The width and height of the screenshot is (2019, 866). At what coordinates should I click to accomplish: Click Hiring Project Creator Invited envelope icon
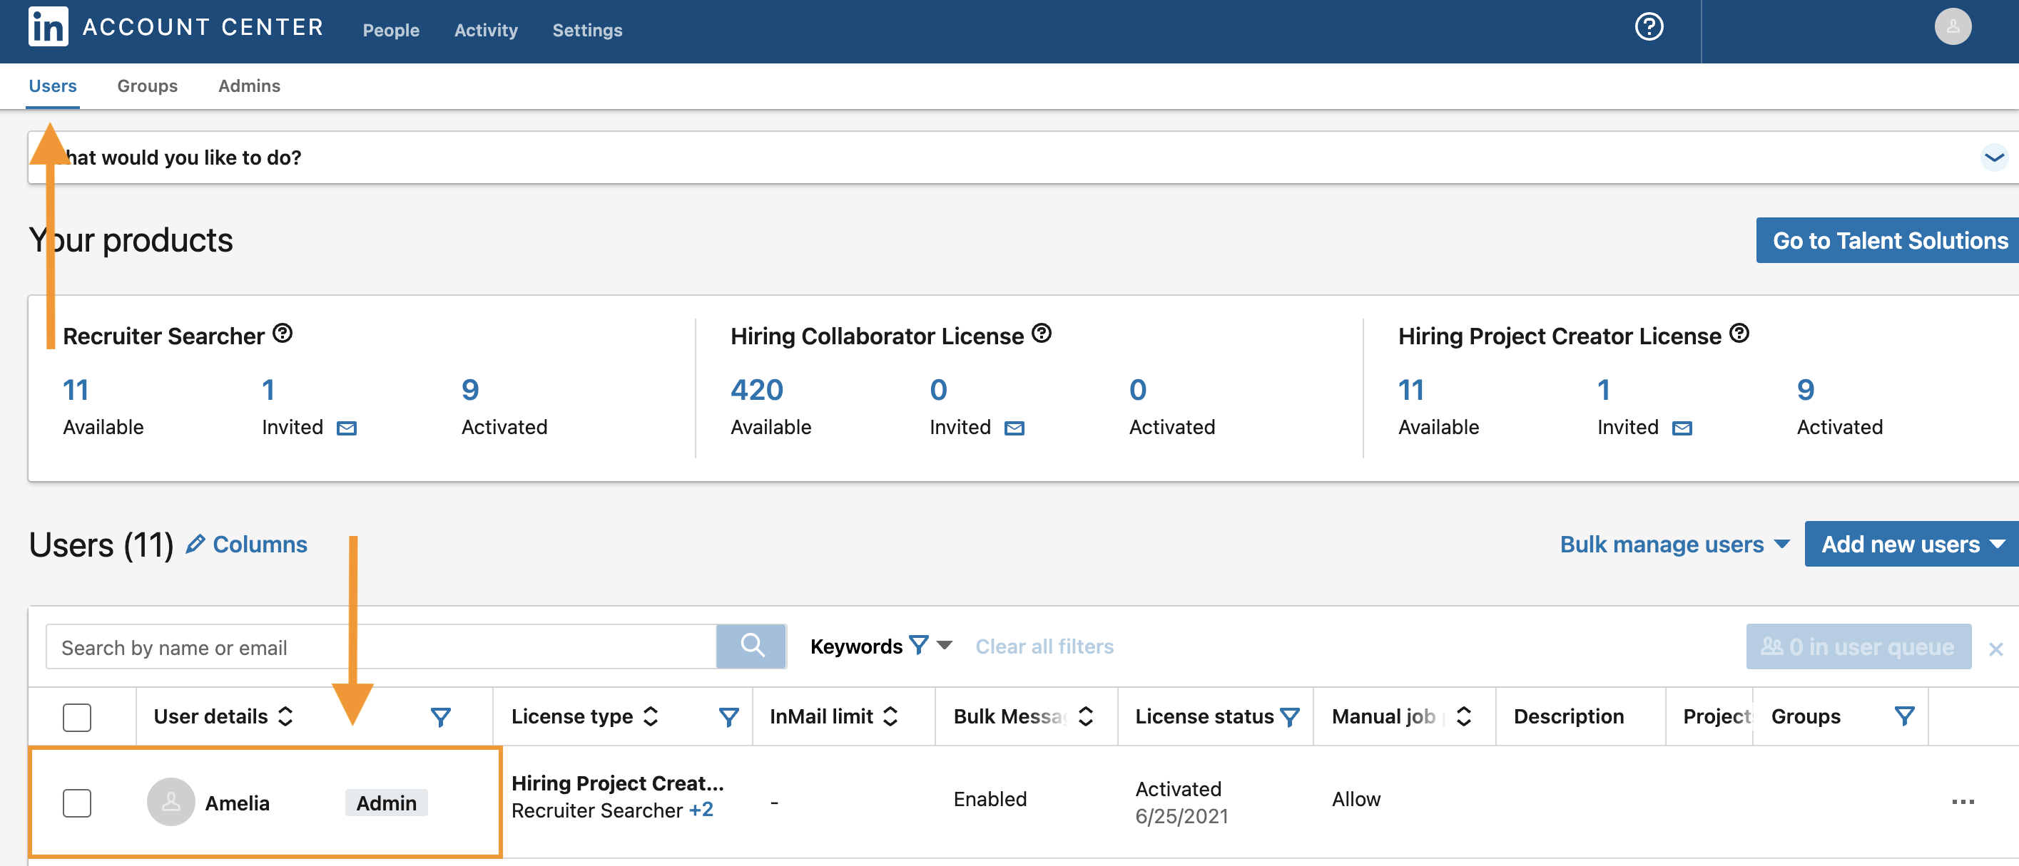[x=1682, y=428]
